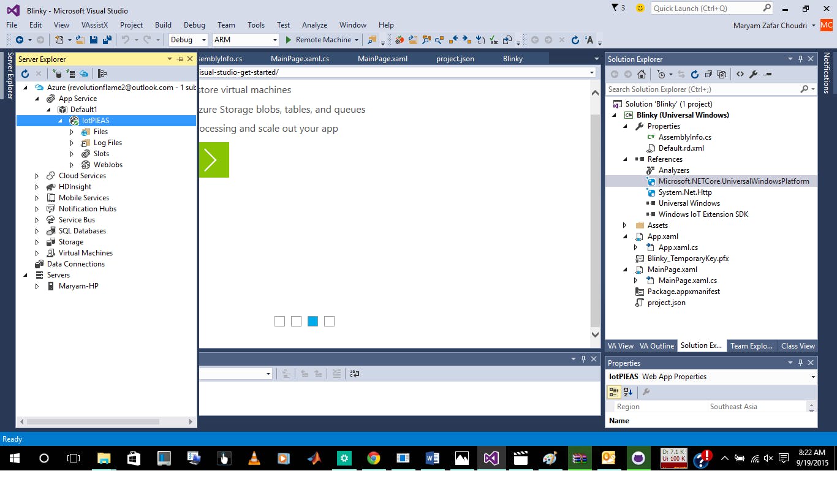
Task: Expand the Cloud Services node
Action: coord(37,176)
